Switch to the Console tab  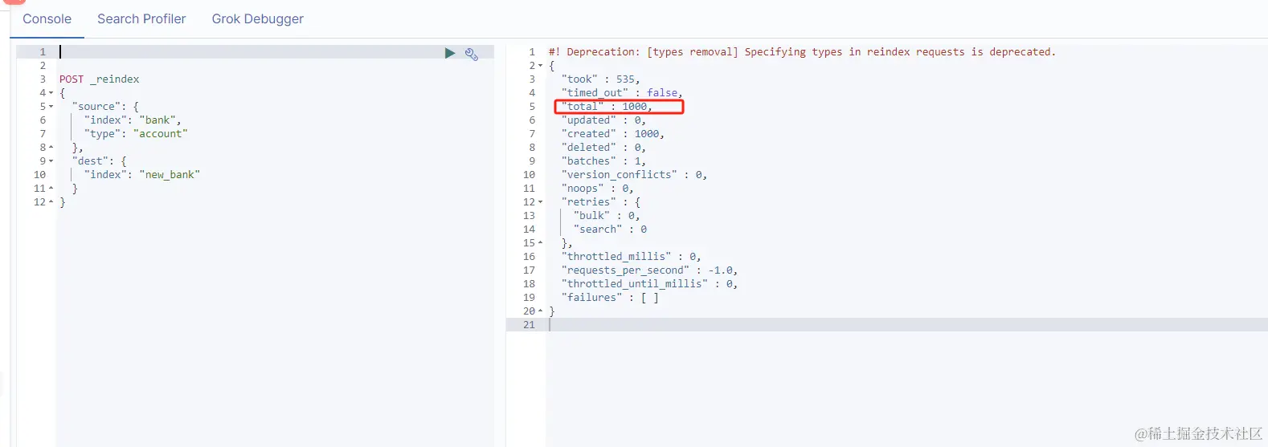tap(47, 18)
